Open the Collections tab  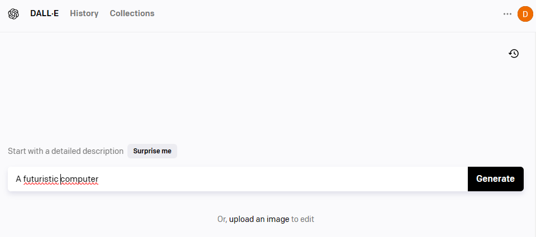pos(132,13)
